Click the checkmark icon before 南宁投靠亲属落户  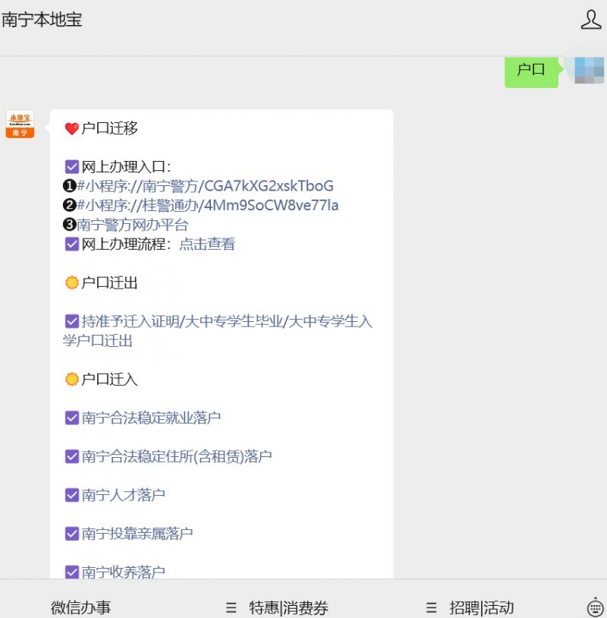coord(71,534)
